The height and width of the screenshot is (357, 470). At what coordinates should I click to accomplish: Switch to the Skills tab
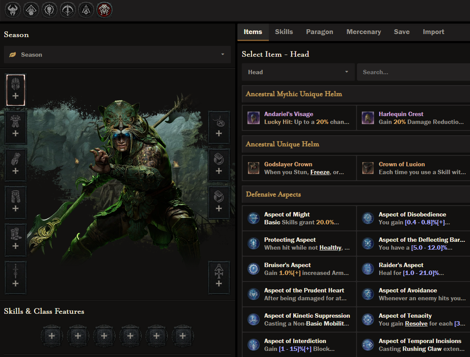point(284,32)
